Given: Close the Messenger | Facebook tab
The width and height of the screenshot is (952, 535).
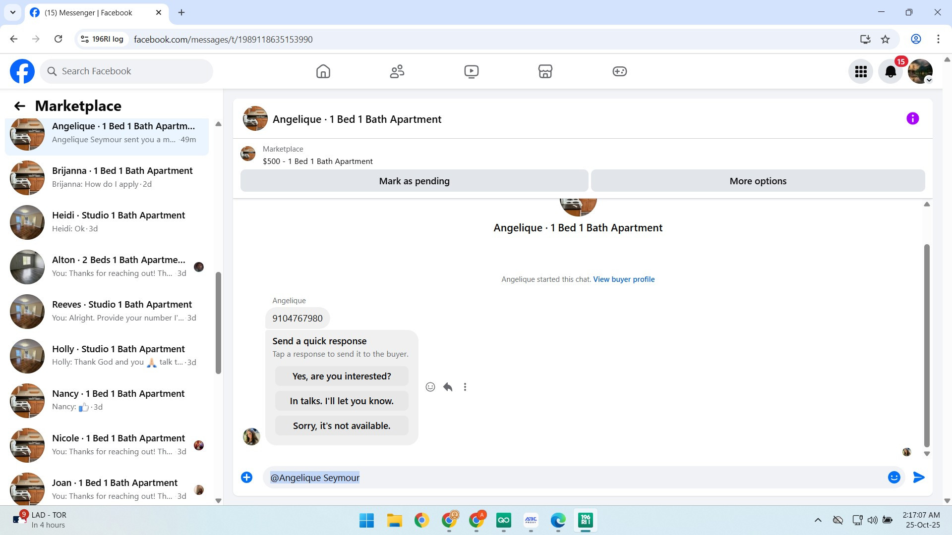Looking at the screenshot, I should [x=159, y=12].
